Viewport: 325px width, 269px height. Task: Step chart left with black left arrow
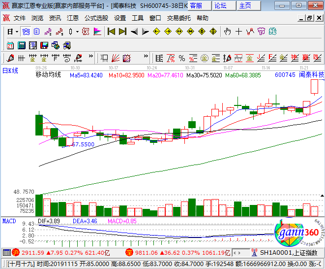click(134, 32)
